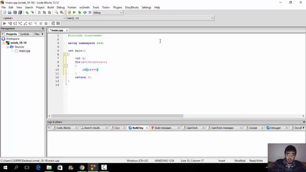Open File Explorer from the taskbar

pos(49,168)
